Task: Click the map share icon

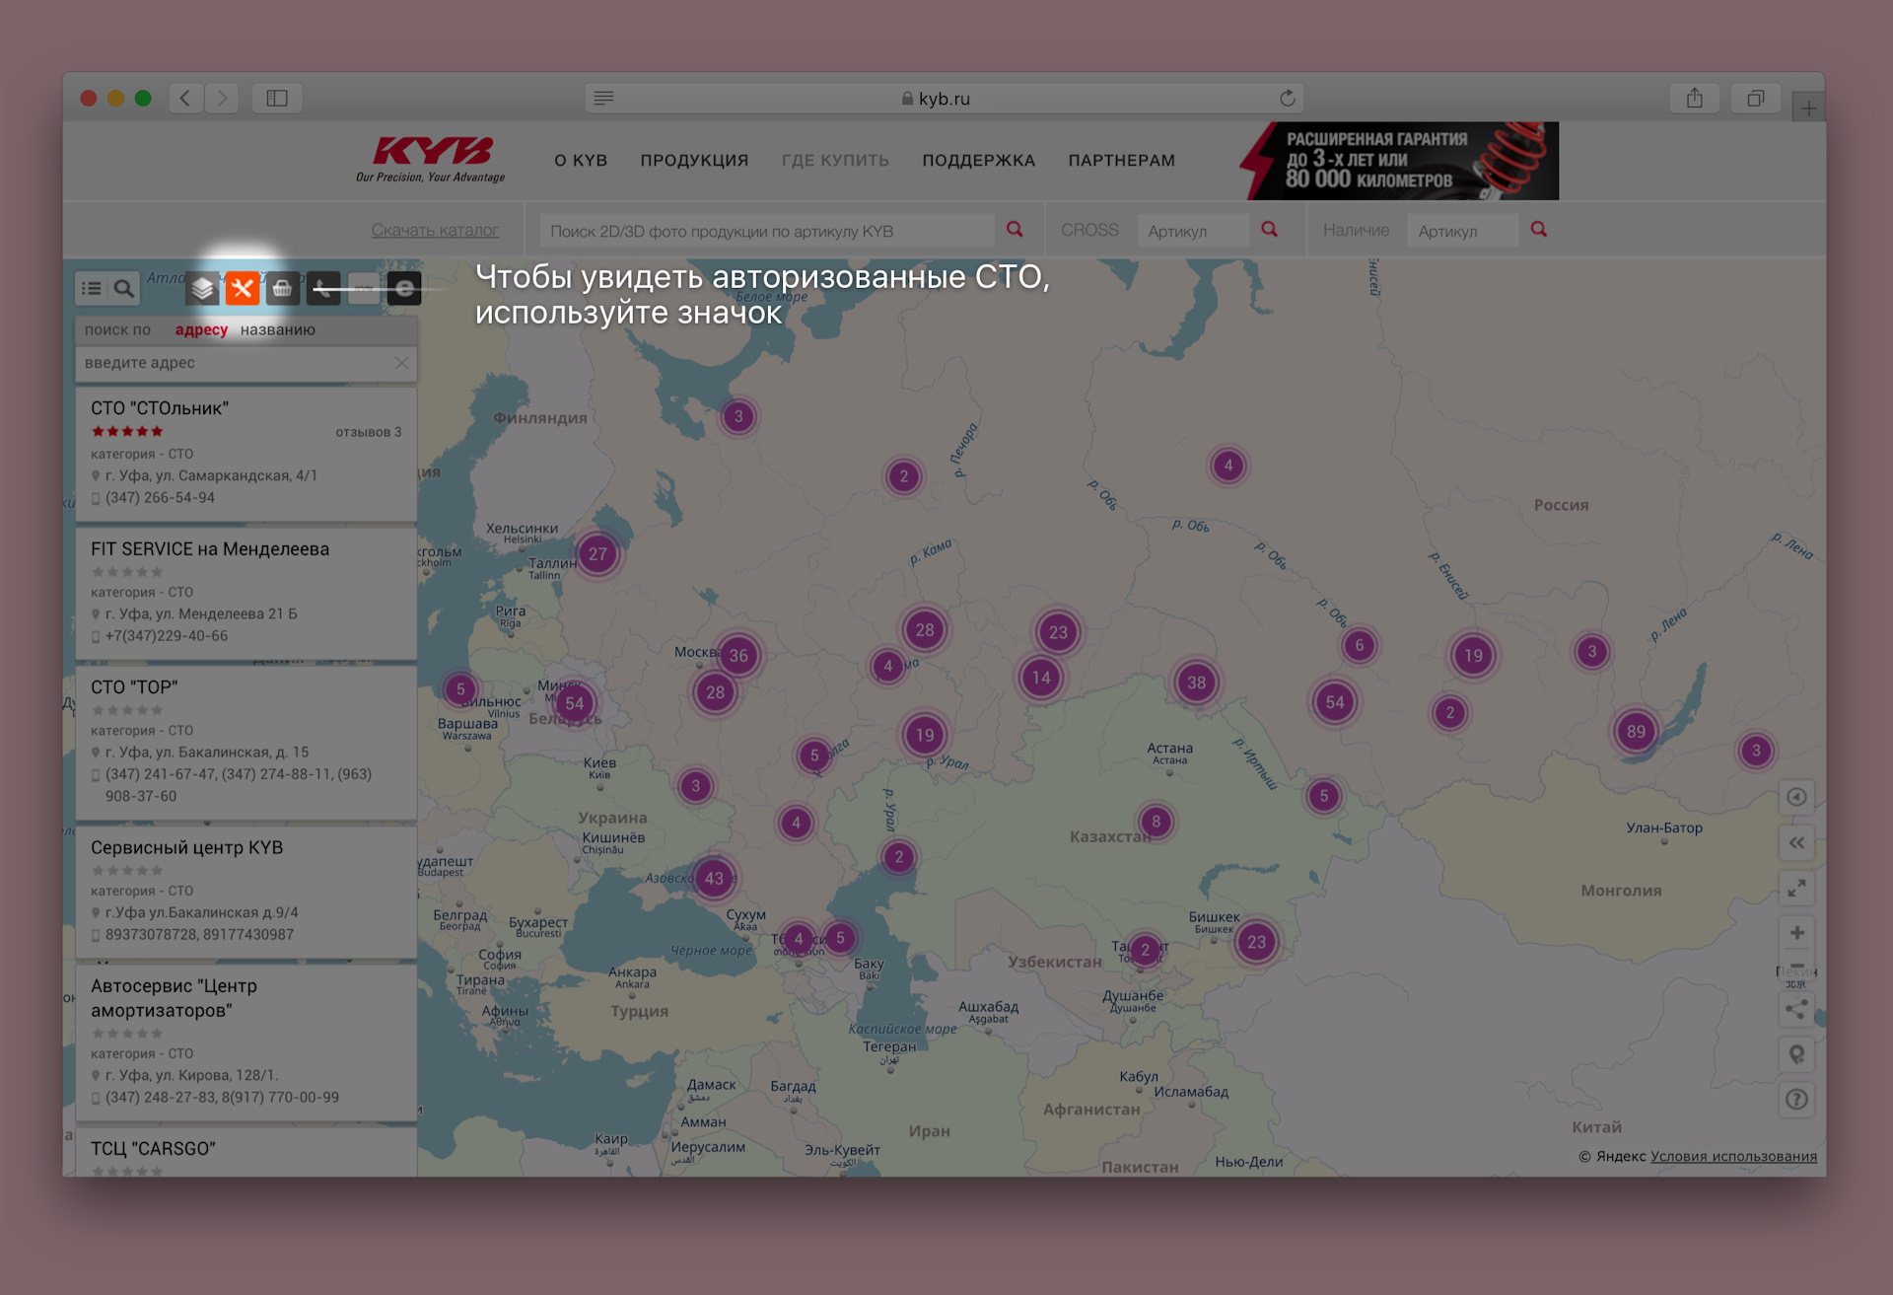Action: click(1796, 1009)
